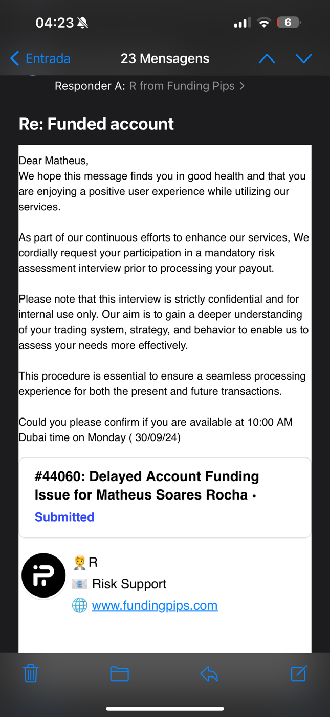Tap the reply arrow icon
Viewport: 330px width, 717px height.
pos(209,673)
